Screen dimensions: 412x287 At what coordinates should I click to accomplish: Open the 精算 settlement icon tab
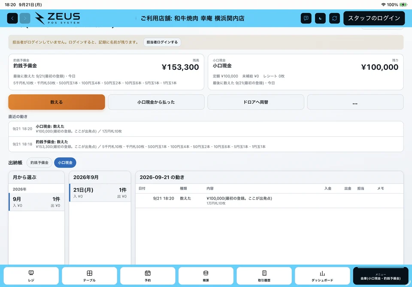coord(206,276)
